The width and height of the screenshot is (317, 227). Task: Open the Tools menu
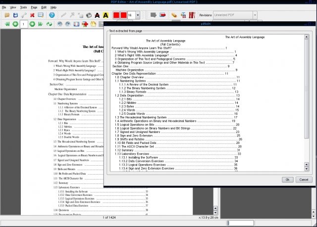[23, 7]
